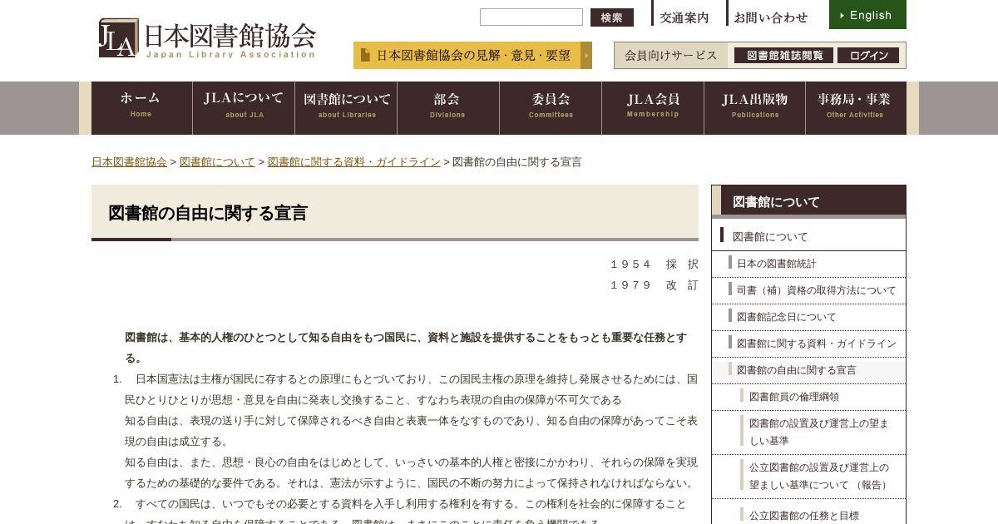The height and width of the screenshot is (524, 998).
Task: Click breadcrumb 日本図書館協会
Action: point(129,162)
